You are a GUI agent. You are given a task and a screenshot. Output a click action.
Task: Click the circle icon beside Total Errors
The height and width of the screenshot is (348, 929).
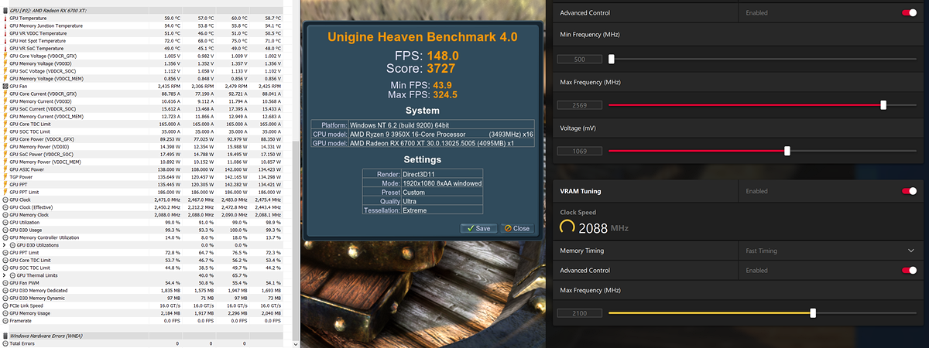[5, 343]
